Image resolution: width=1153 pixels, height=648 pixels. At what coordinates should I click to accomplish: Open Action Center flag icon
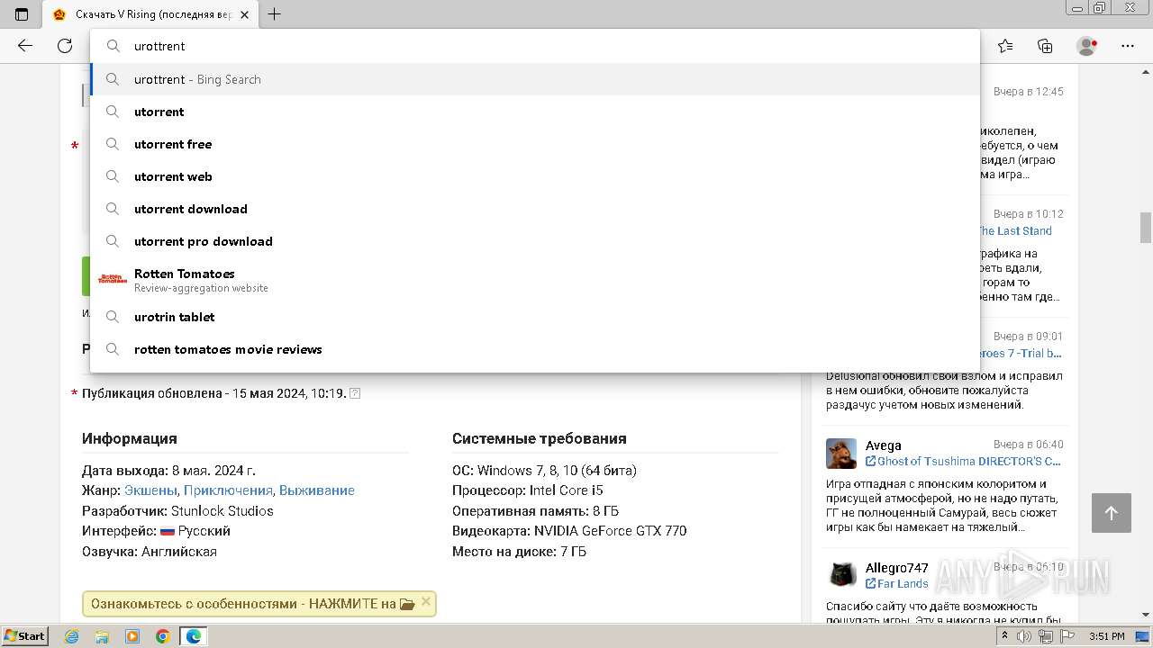(1066, 636)
